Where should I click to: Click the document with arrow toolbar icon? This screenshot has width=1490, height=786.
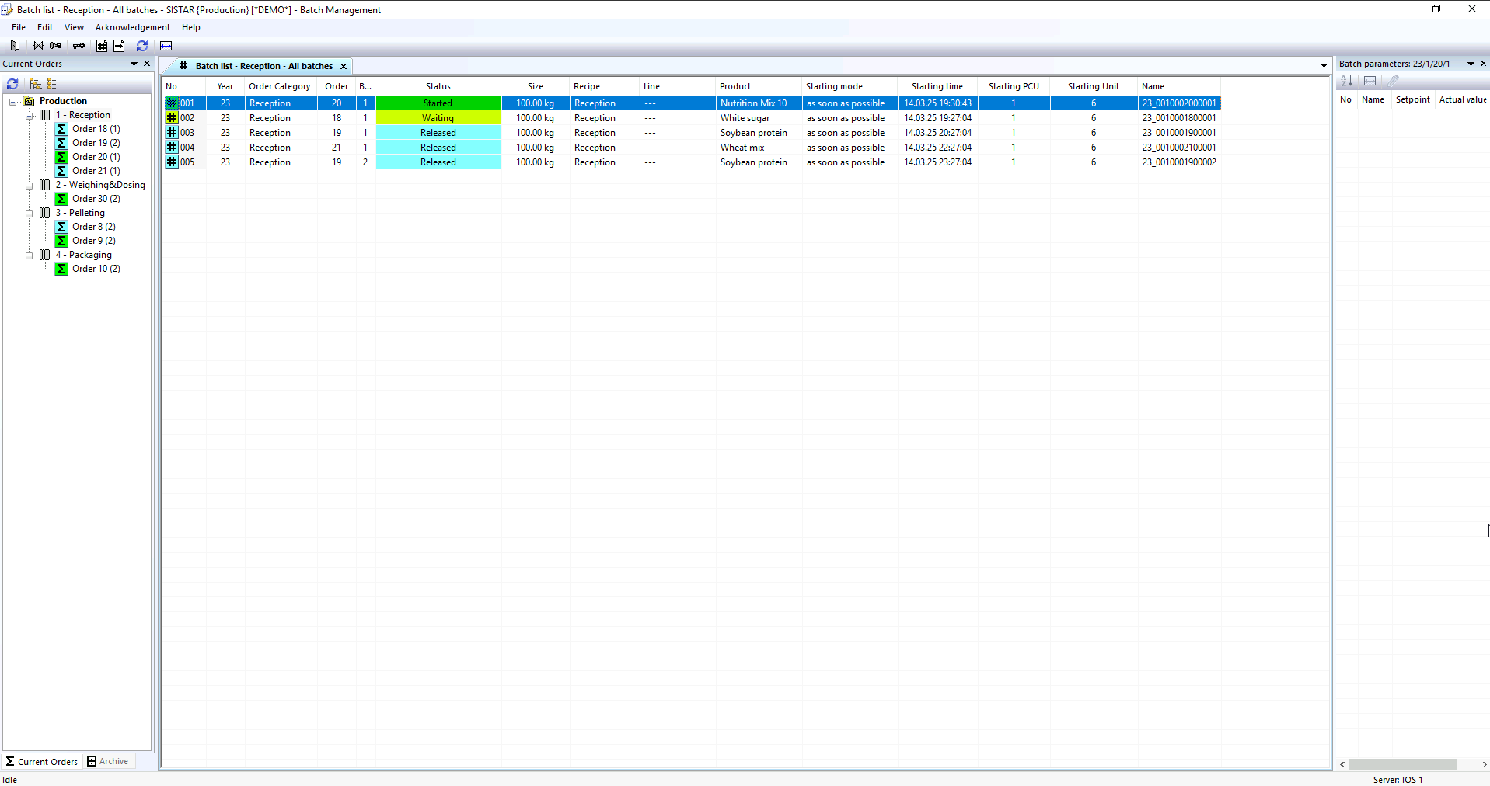[119, 46]
